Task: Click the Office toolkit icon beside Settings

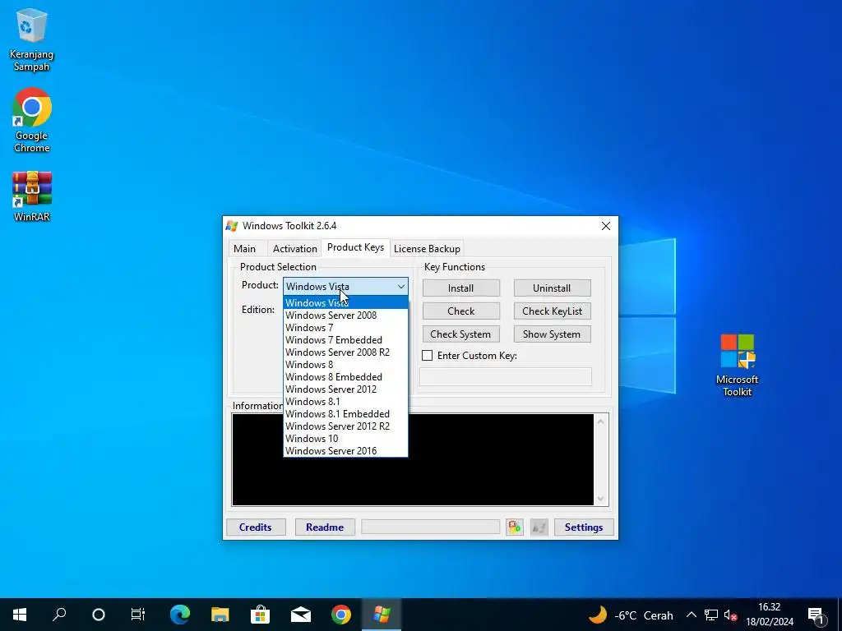Action: [515, 527]
